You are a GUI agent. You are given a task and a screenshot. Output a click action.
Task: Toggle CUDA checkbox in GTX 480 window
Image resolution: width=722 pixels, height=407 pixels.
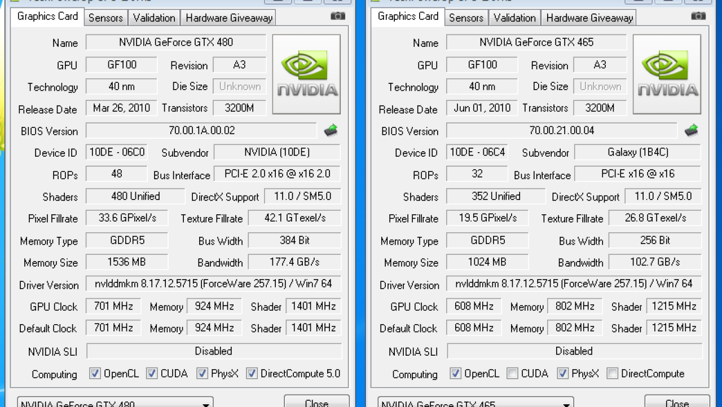point(152,373)
